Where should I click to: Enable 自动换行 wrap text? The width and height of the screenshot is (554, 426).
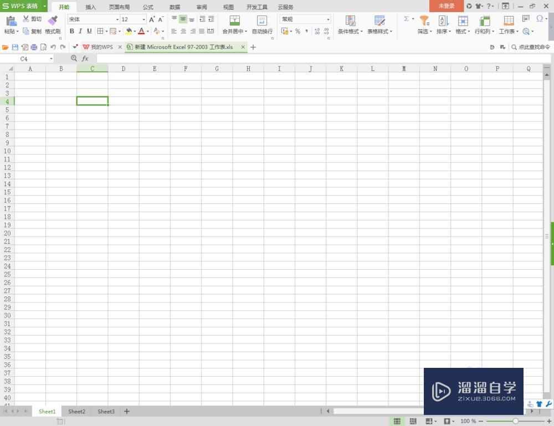click(x=262, y=25)
